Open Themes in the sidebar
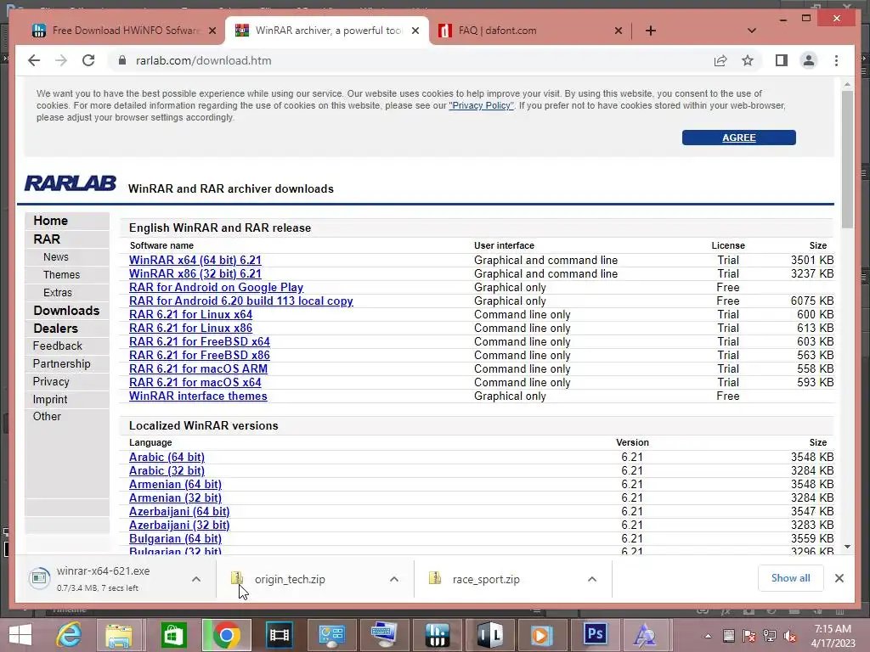This screenshot has width=870, height=652. point(61,274)
